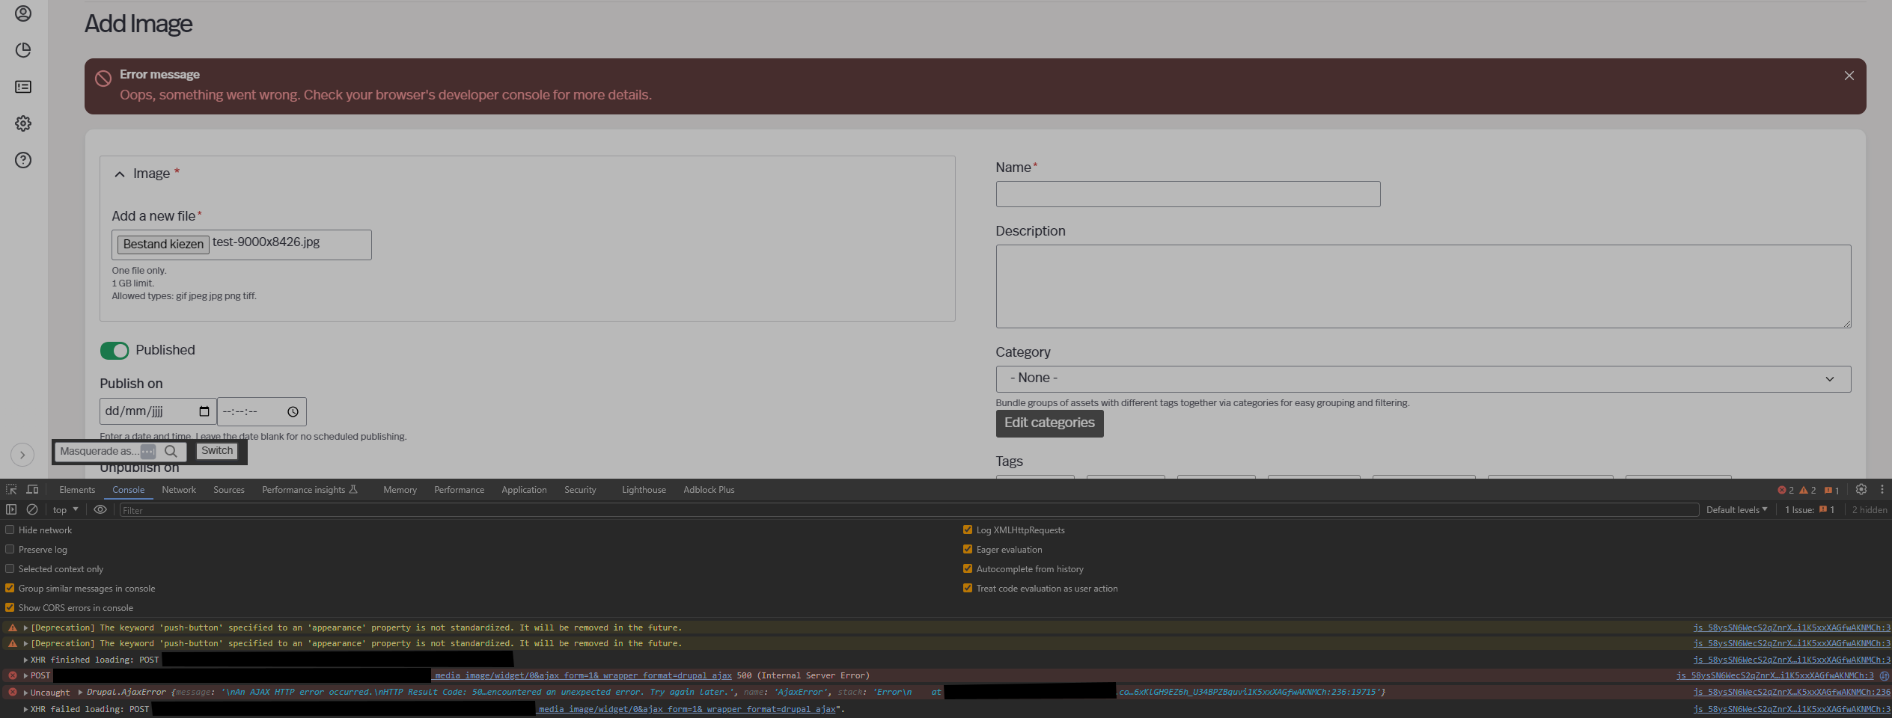1892x718 pixels.
Task: Open the Default levels dropdown
Action: pos(1736,509)
